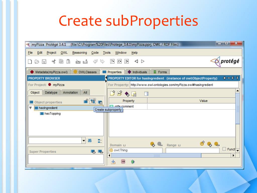This screenshot has width=257, height=193.
Task: Open the Tools menu
Action: pos(107,53)
